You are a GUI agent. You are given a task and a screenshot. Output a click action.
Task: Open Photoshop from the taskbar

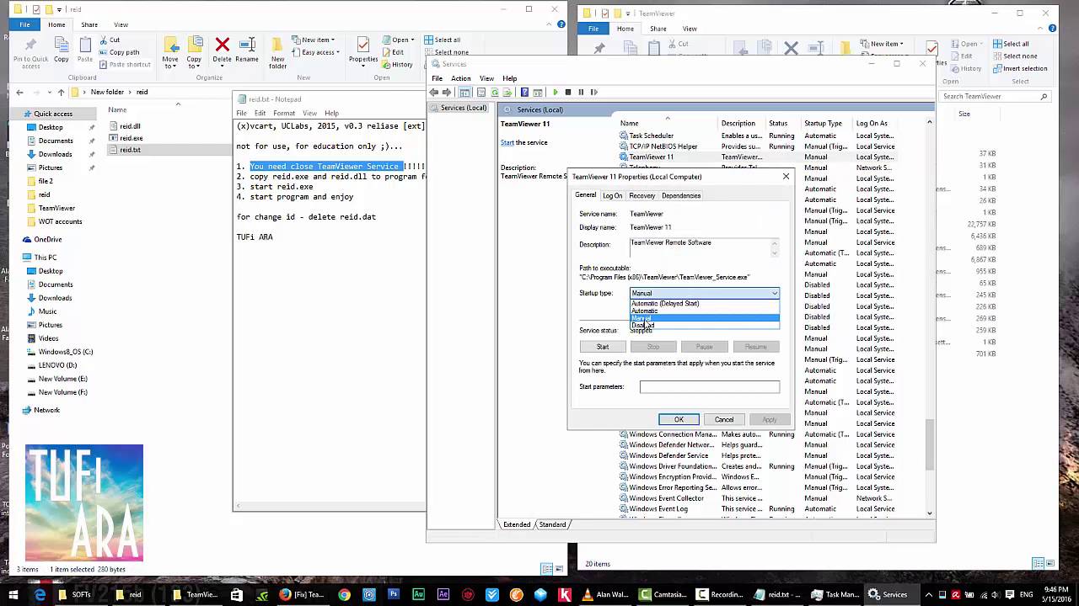(394, 594)
